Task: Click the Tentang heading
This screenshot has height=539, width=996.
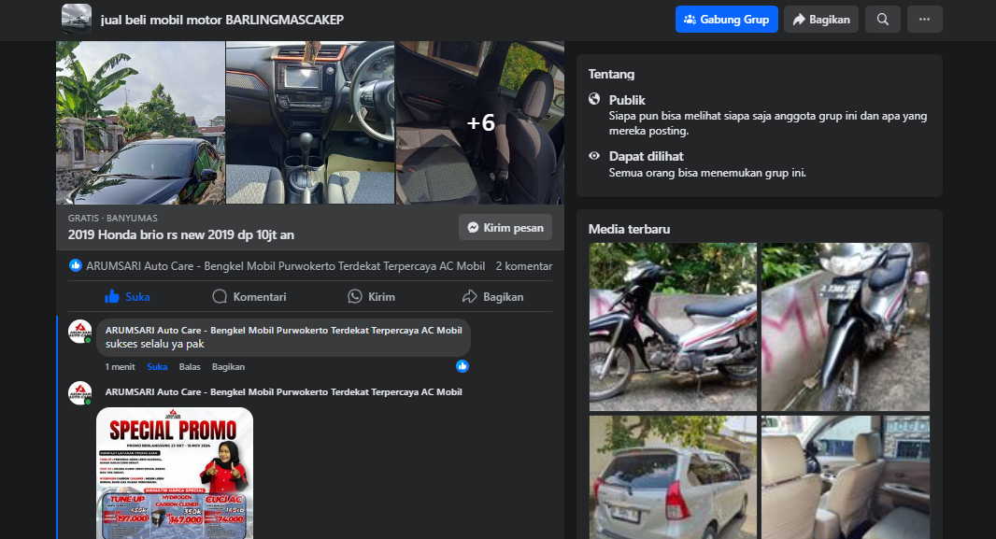Action: 611,75
